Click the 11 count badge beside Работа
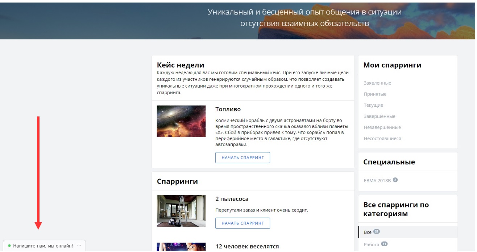This screenshot has height=252, width=477. pos(384,244)
